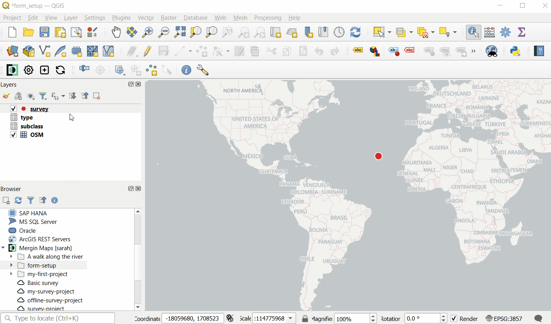Toggle the survey layer visibility checkbox
Screen dimensions: 551x324
click(14, 109)
